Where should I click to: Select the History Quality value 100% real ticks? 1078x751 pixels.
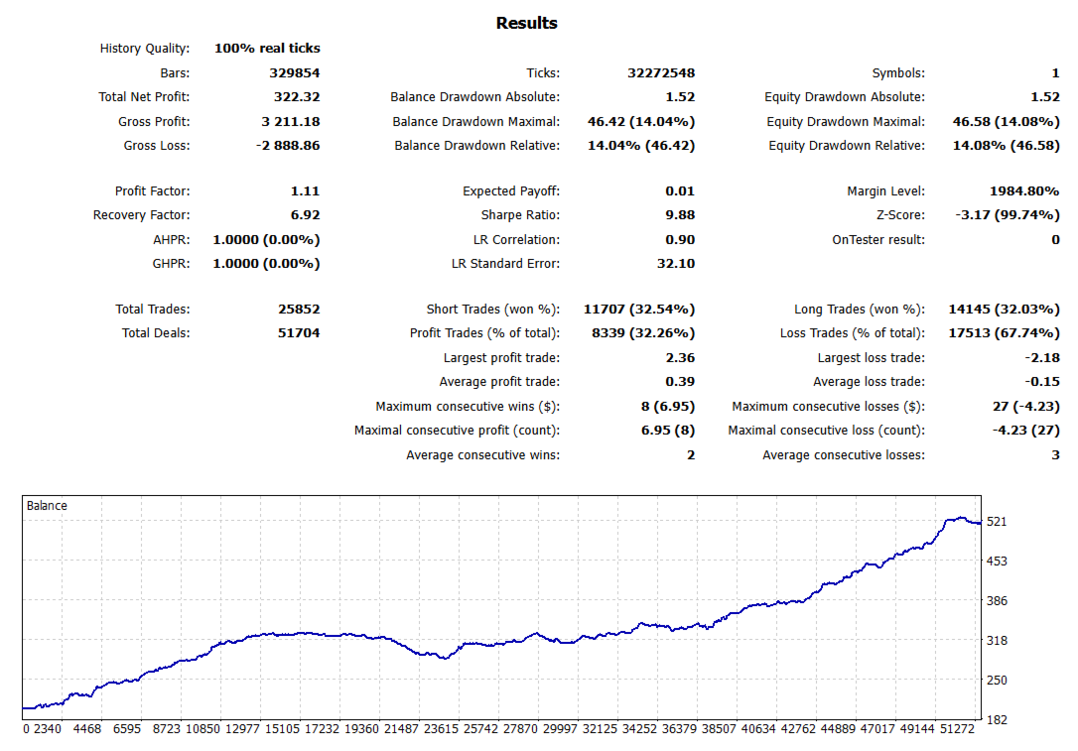pos(267,48)
